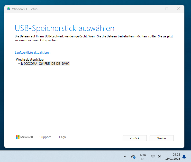Click the Microsoft logo in the footer
Screen dimensions: 191x162
(x=24, y=137)
